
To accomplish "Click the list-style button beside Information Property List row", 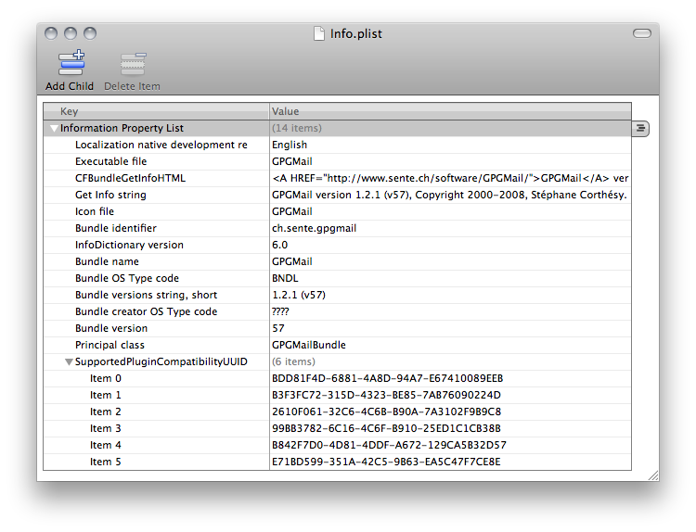I will click(640, 128).
